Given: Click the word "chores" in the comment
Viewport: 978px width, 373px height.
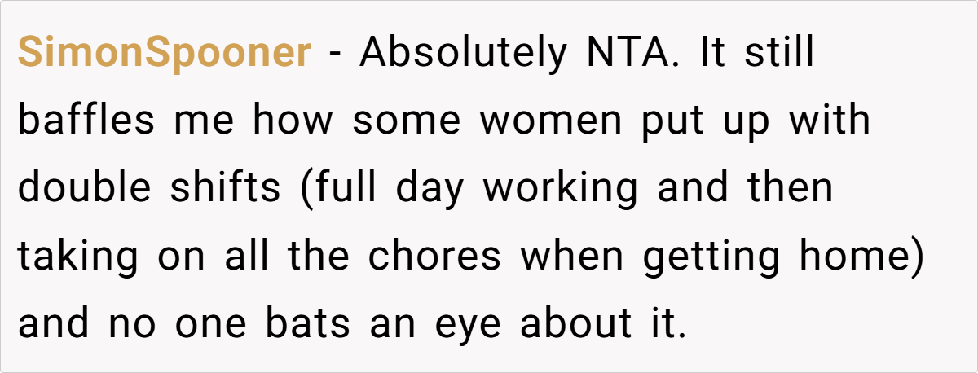Looking at the screenshot, I should pos(434,256).
